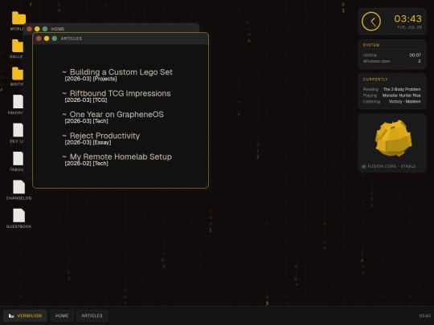The width and height of the screenshot is (434, 325).
Task: Open the Riftbound TCG Impressions article
Action: [120, 93]
